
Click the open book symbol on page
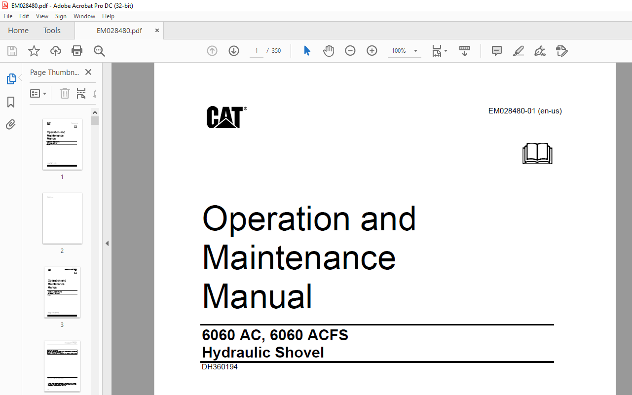click(537, 153)
